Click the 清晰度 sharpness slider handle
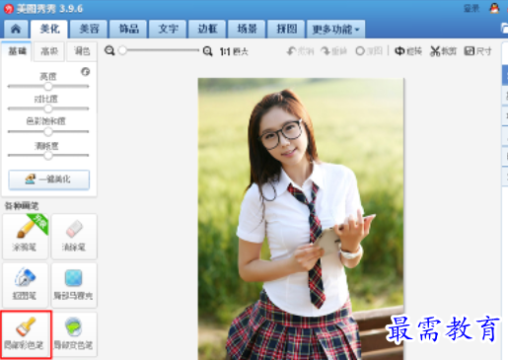This screenshot has height=360, width=508. [x=48, y=155]
